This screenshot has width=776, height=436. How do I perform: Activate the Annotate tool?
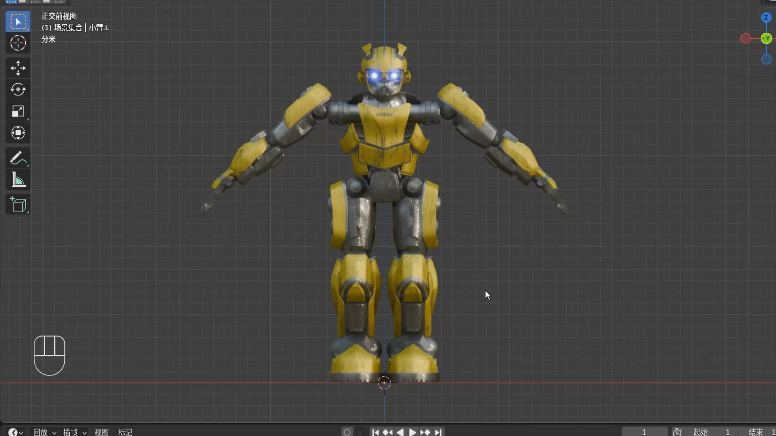18,158
